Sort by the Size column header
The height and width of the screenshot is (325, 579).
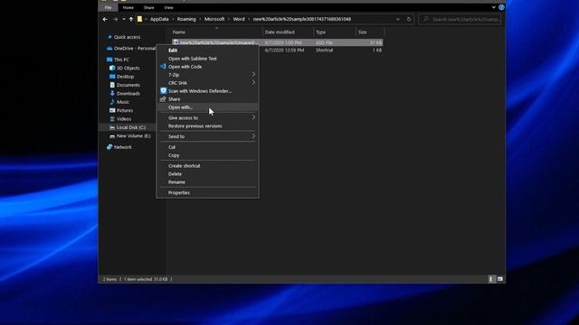coord(362,32)
